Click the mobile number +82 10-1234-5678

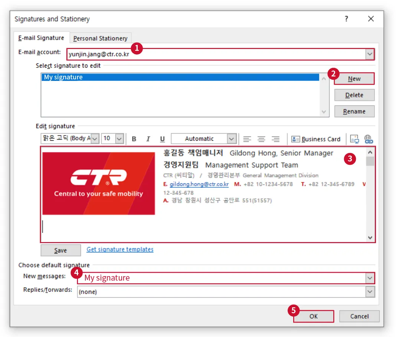268,184
